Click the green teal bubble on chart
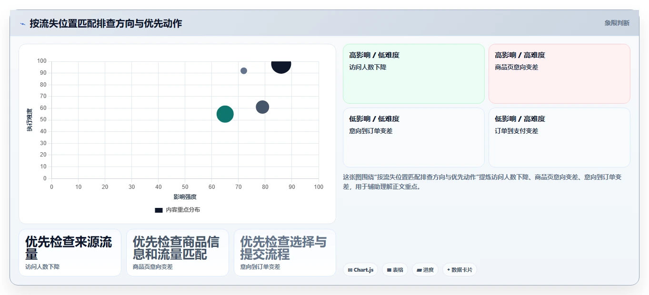649x295 pixels. [225, 114]
